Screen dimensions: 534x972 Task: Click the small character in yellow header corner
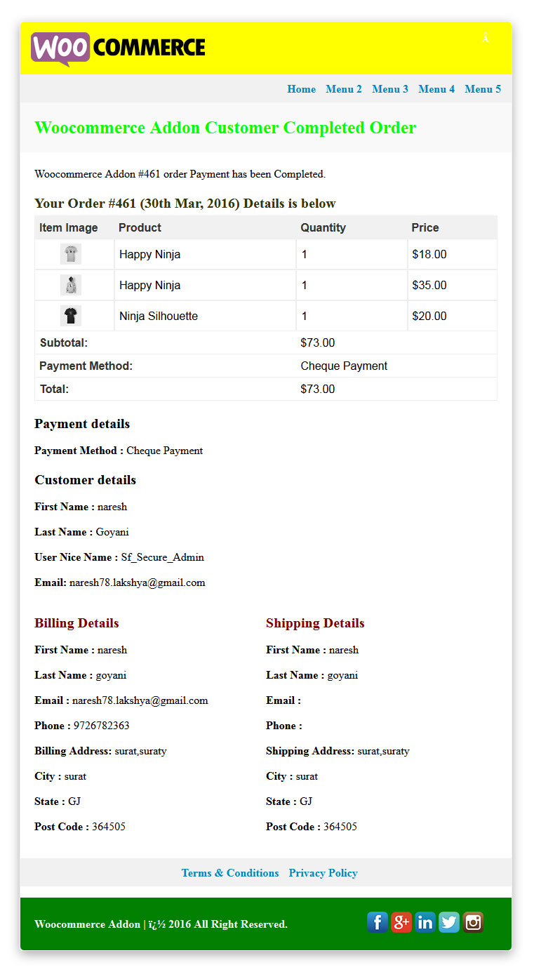[x=486, y=38]
